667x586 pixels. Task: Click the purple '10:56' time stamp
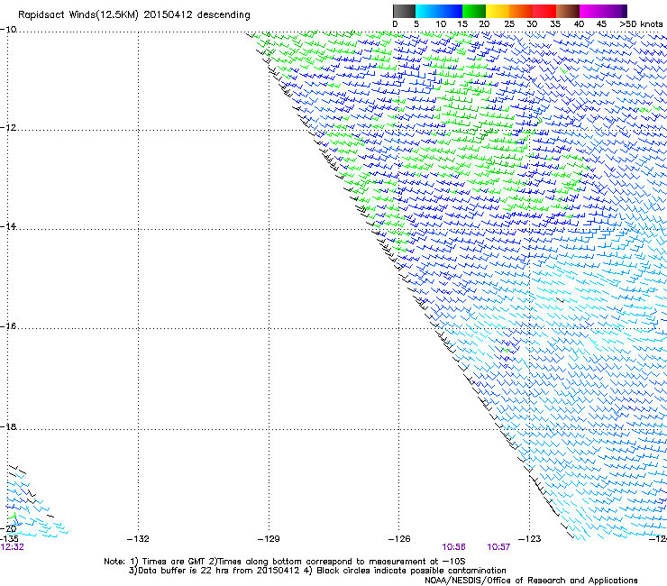click(x=454, y=547)
